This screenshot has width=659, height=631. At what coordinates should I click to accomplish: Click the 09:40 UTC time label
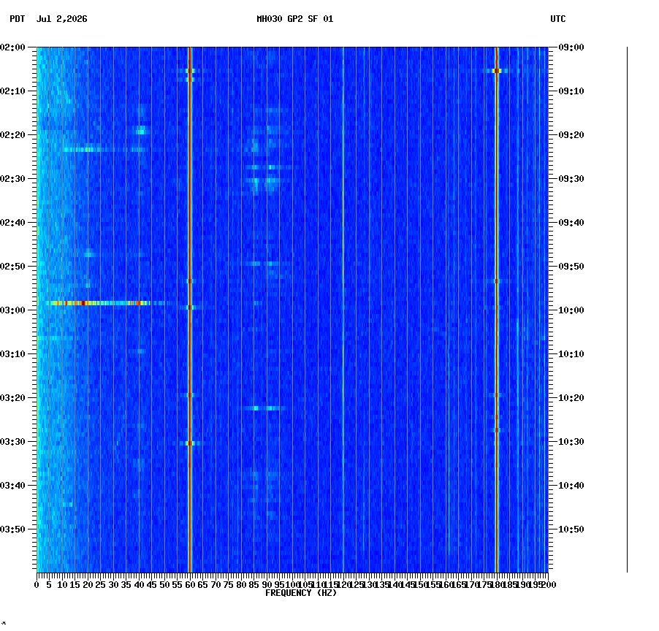tap(571, 223)
